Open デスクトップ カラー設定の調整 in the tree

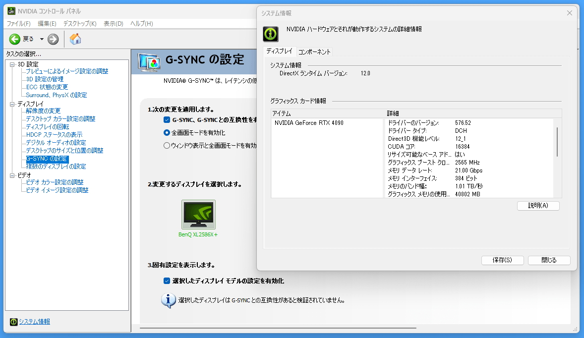[60, 119]
